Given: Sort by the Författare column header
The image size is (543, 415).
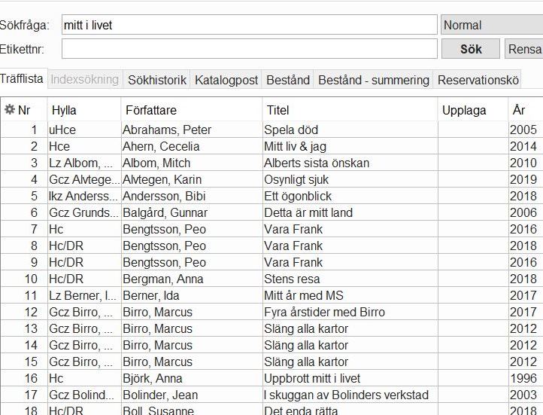Looking at the screenshot, I should click(192, 110).
